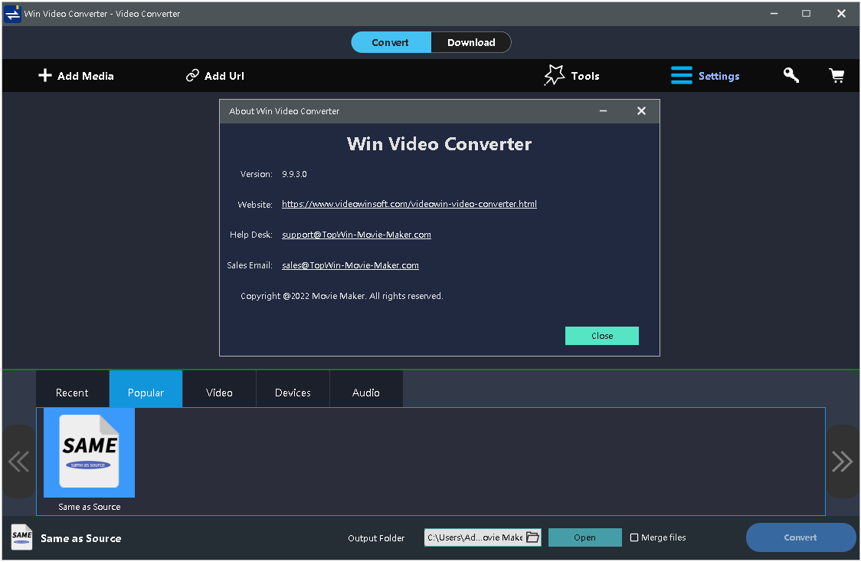
Task: Click the Add Media plus icon
Action: point(44,75)
